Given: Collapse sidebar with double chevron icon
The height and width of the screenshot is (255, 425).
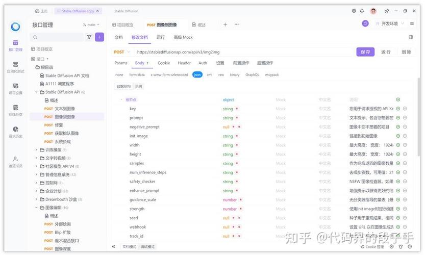Looking at the screenshot, I should [x=114, y=246].
